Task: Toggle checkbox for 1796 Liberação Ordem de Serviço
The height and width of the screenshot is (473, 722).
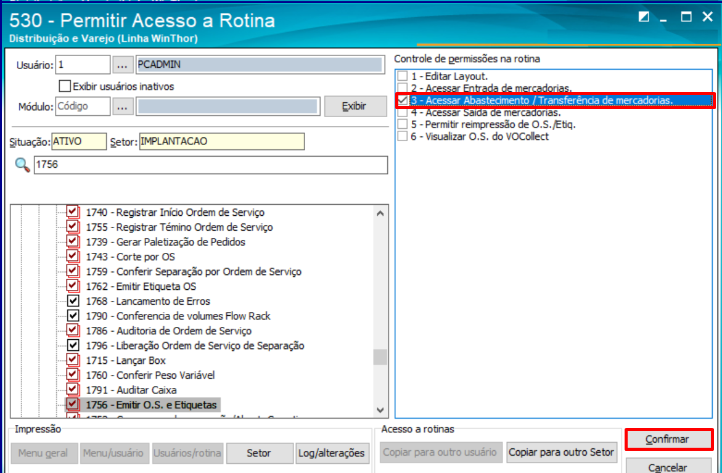Action: (73, 345)
